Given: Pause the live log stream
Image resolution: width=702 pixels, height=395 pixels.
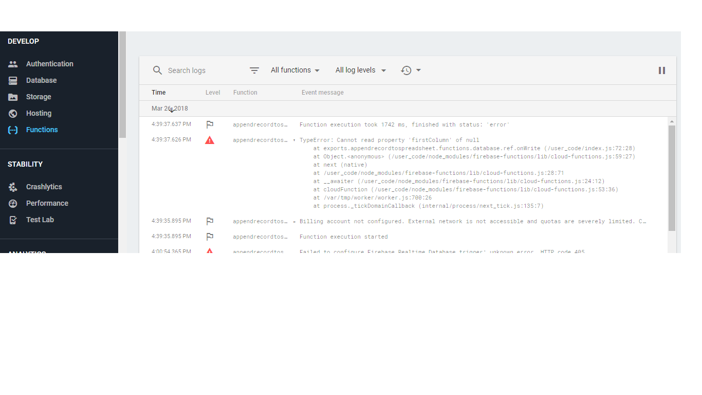Looking at the screenshot, I should 662,70.
